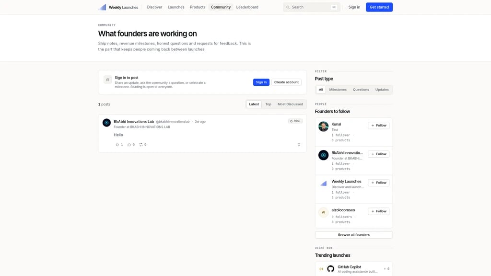The height and width of the screenshot is (276, 491).
Task: Click the Get started button
Action: pyautogui.click(x=379, y=7)
